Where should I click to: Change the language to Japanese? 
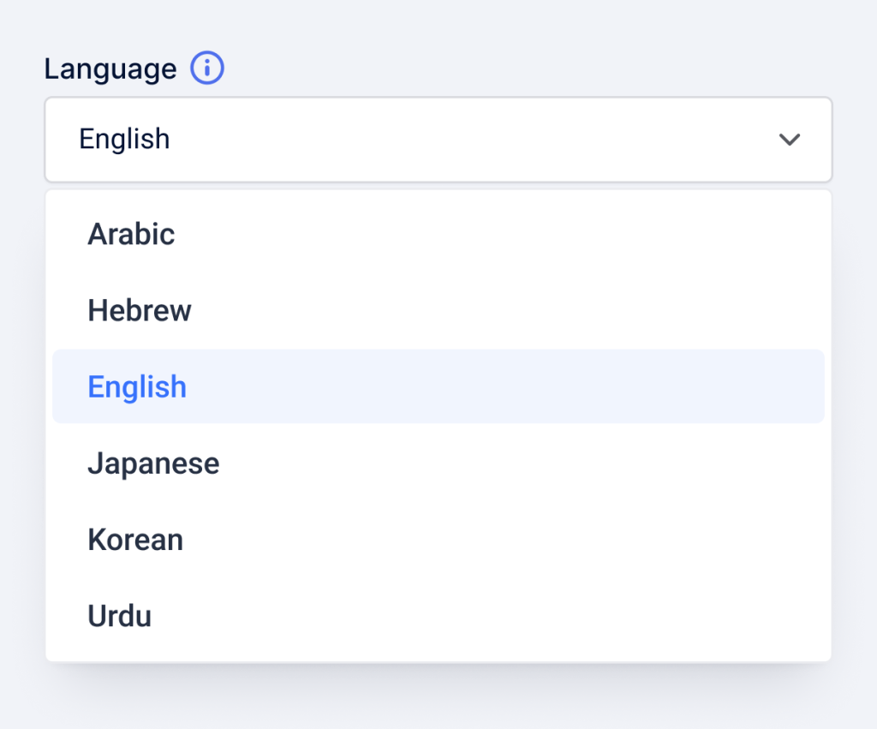coord(153,463)
